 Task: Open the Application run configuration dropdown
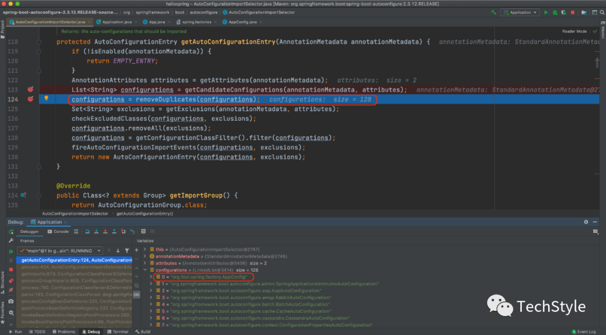[x=520, y=12]
